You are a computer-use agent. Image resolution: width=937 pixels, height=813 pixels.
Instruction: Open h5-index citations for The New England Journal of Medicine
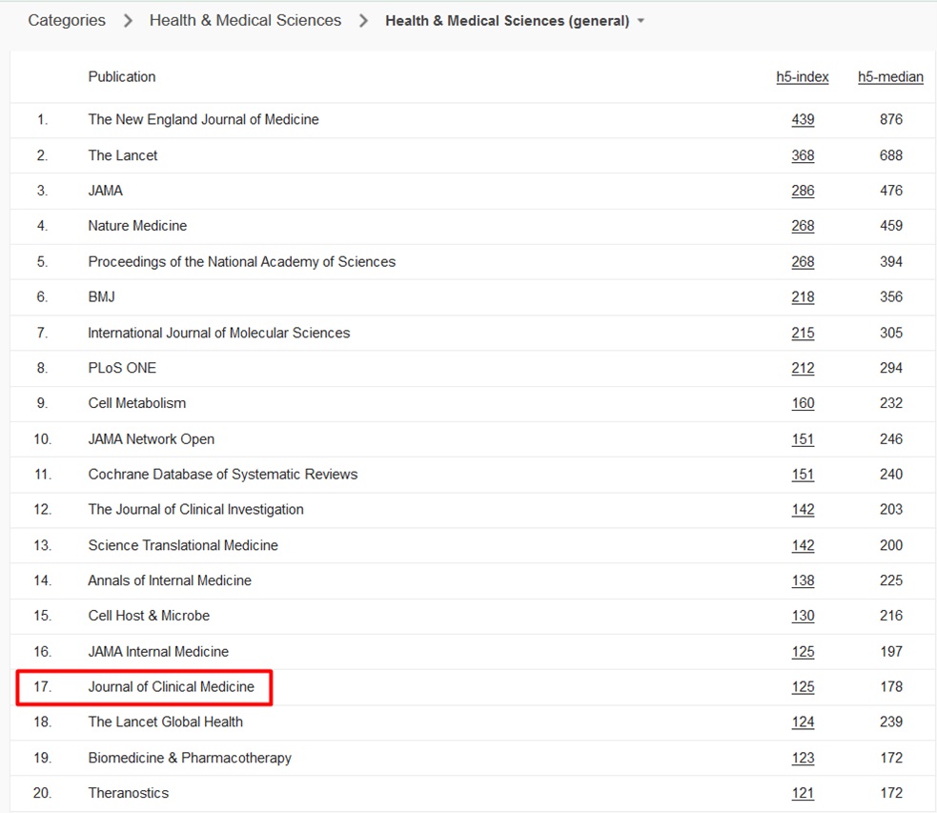click(x=803, y=120)
